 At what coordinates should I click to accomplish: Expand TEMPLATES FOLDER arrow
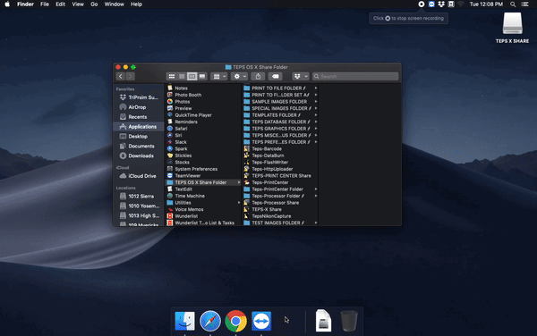[x=316, y=115]
